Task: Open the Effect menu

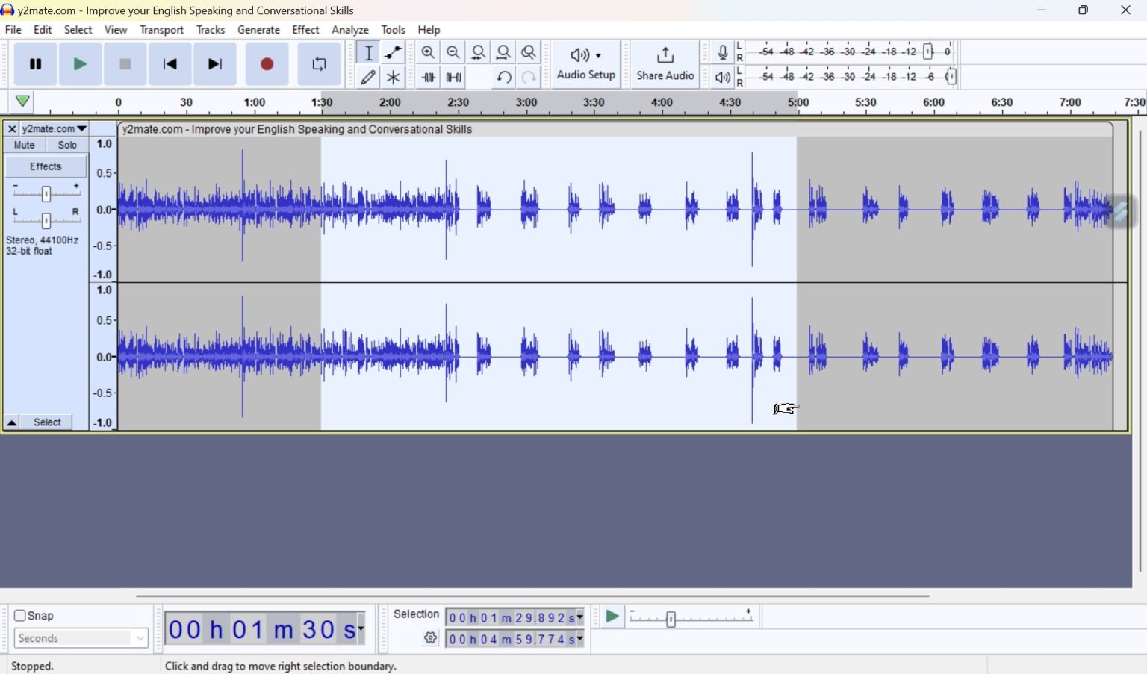Action: click(x=305, y=30)
